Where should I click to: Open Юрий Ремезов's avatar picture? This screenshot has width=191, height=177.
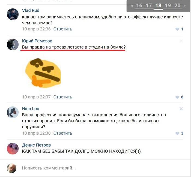[x=13, y=44]
